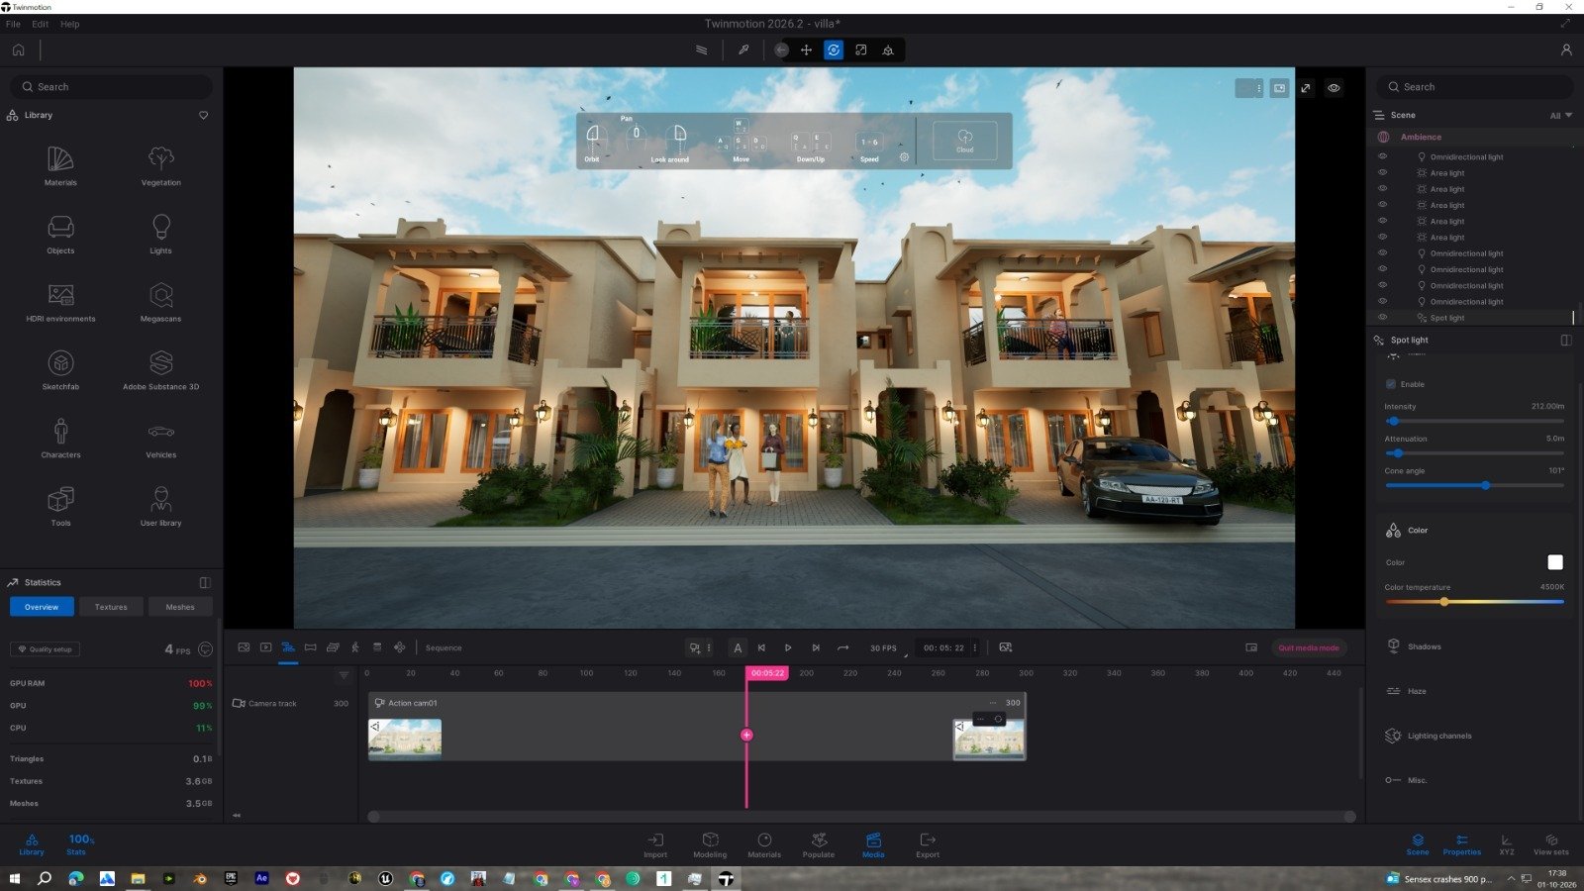This screenshot has width=1584, height=891.
Task: Switch to the Meshes statistics tab
Action: click(x=180, y=607)
